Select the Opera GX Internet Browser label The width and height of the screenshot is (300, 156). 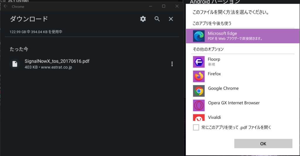(x=234, y=103)
